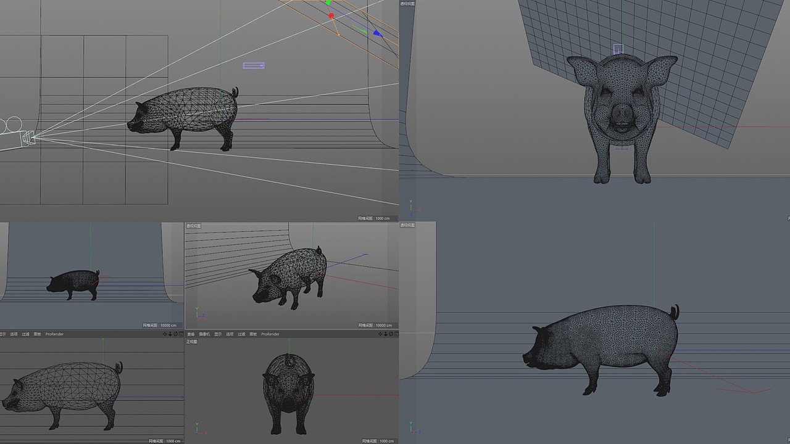Toggle maximize icon in front-view viewport bar

coord(396,334)
